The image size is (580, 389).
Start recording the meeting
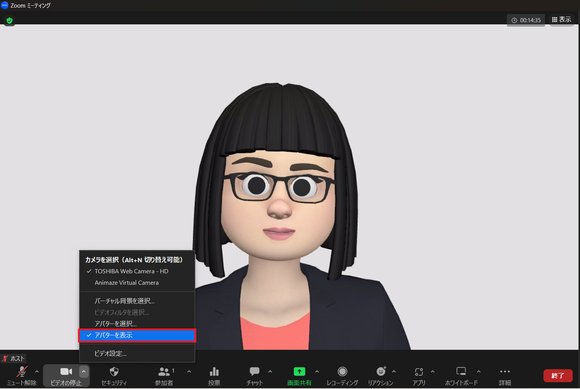tap(342, 375)
